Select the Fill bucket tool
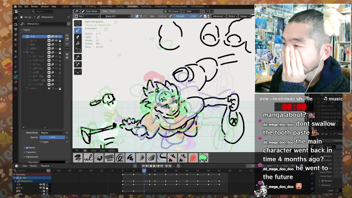Image resolution: width=352 pixels, height=198 pixels. [78, 43]
